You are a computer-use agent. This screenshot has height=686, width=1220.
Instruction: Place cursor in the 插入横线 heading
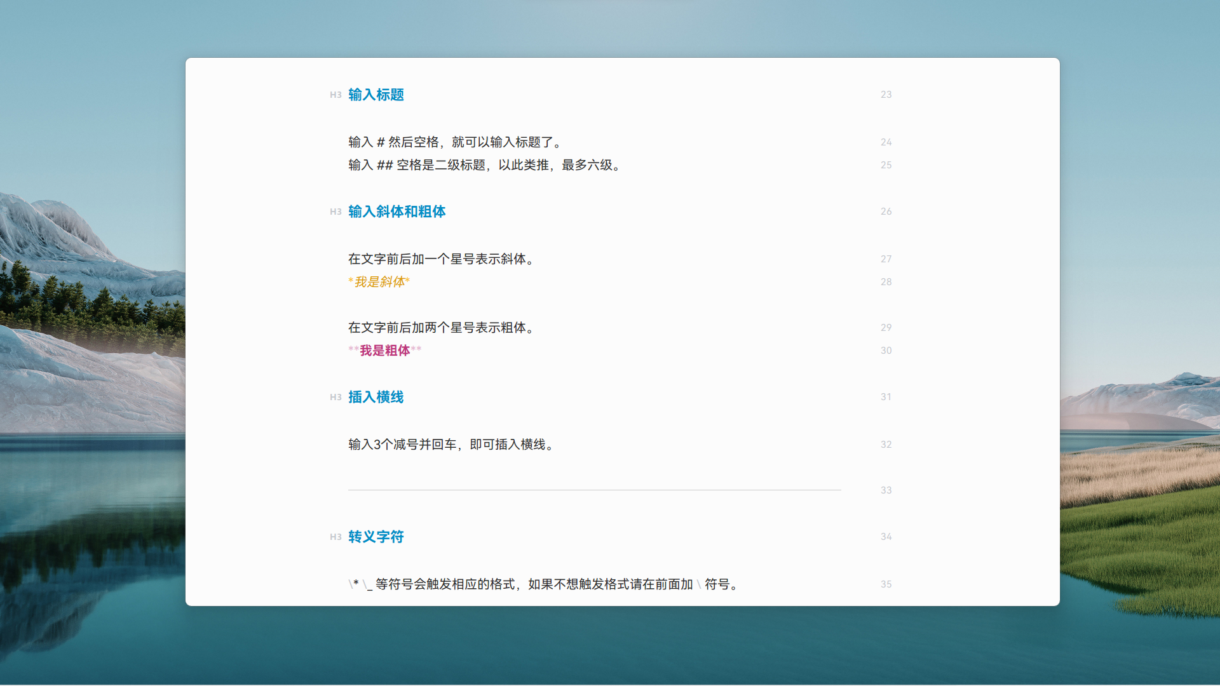pos(376,397)
